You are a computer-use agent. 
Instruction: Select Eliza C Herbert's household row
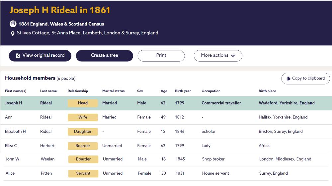(166, 146)
